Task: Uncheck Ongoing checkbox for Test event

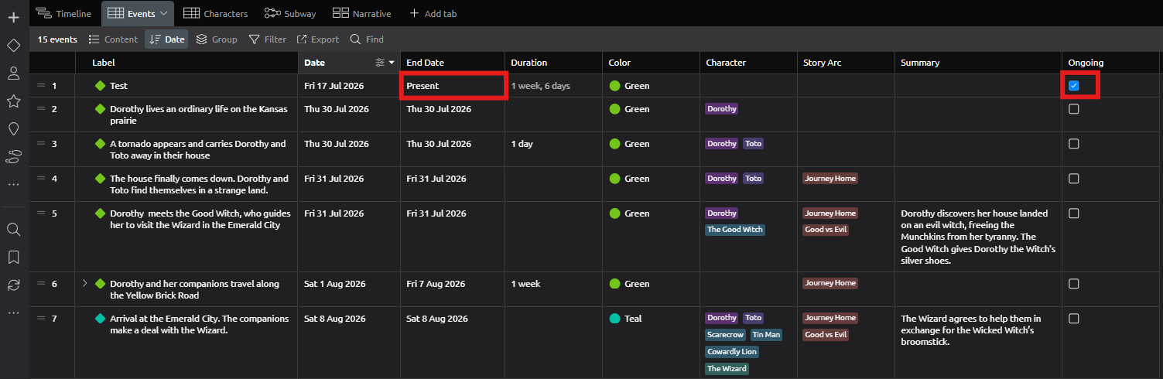Action: [1073, 86]
